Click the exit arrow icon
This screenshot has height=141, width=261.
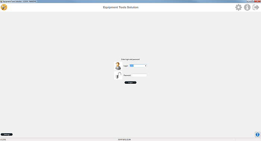click(256, 7)
